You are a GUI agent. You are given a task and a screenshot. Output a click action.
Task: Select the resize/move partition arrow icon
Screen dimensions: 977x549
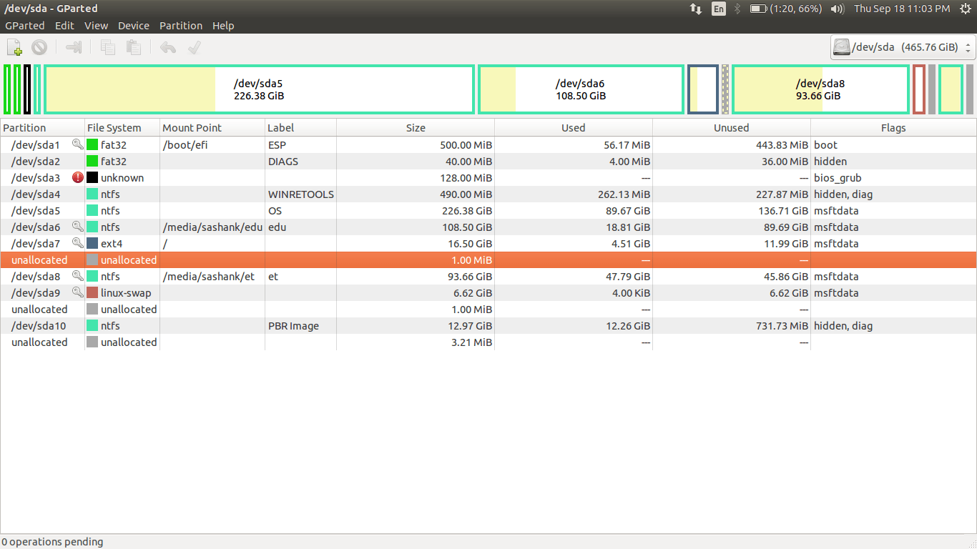pos(72,46)
